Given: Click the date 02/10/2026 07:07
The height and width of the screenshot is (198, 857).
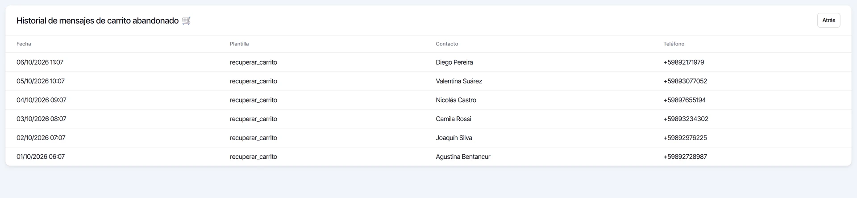Looking at the screenshot, I should tap(41, 138).
